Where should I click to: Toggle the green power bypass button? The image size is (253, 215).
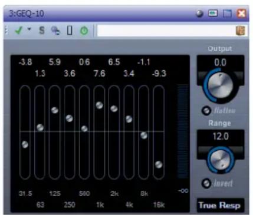coord(84,31)
